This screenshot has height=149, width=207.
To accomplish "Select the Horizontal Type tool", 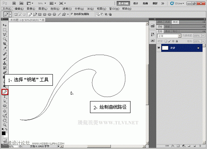I will pos(5,97).
